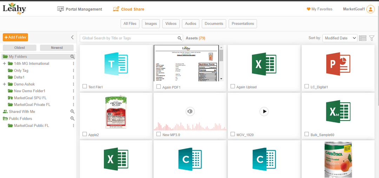Click the Global Search input field
The image size is (379, 178).
point(128,38)
